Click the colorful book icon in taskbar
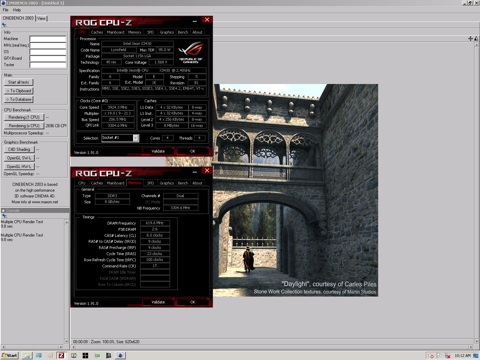Image resolution: width=480 pixels, height=360 pixels. tap(74, 356)
